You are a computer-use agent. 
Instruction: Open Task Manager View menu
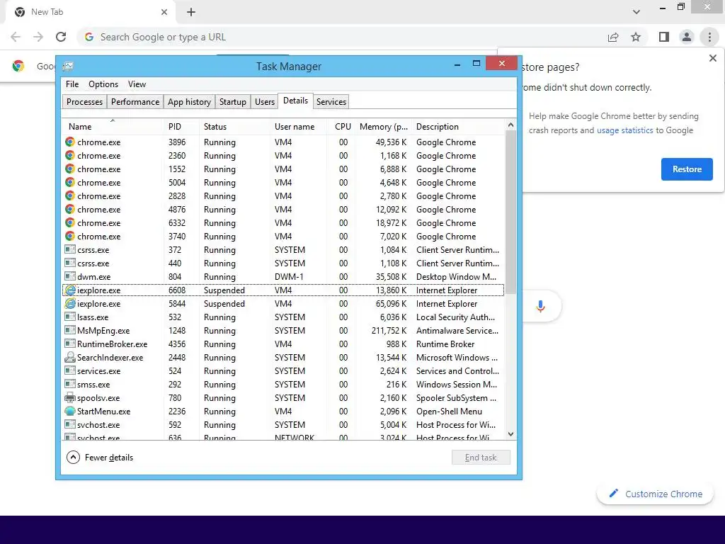[x=137, y=84]
